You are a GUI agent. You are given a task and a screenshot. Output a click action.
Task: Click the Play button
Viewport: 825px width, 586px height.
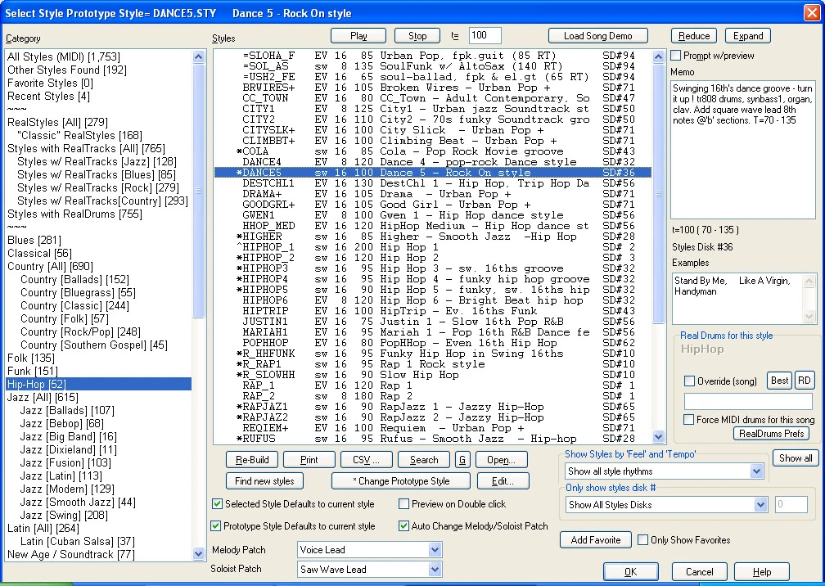358,35
